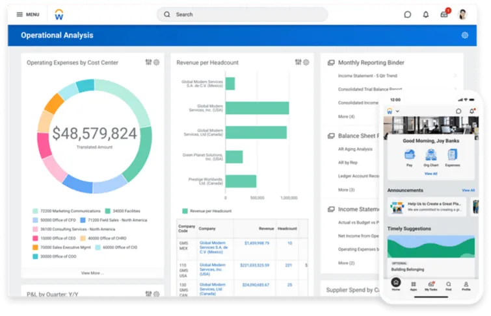Image resolution: width=491 pixels, height=316 pixels.
Task: Open notifications bell in top header
Action: pyautogui.click(x=425, y=14)
